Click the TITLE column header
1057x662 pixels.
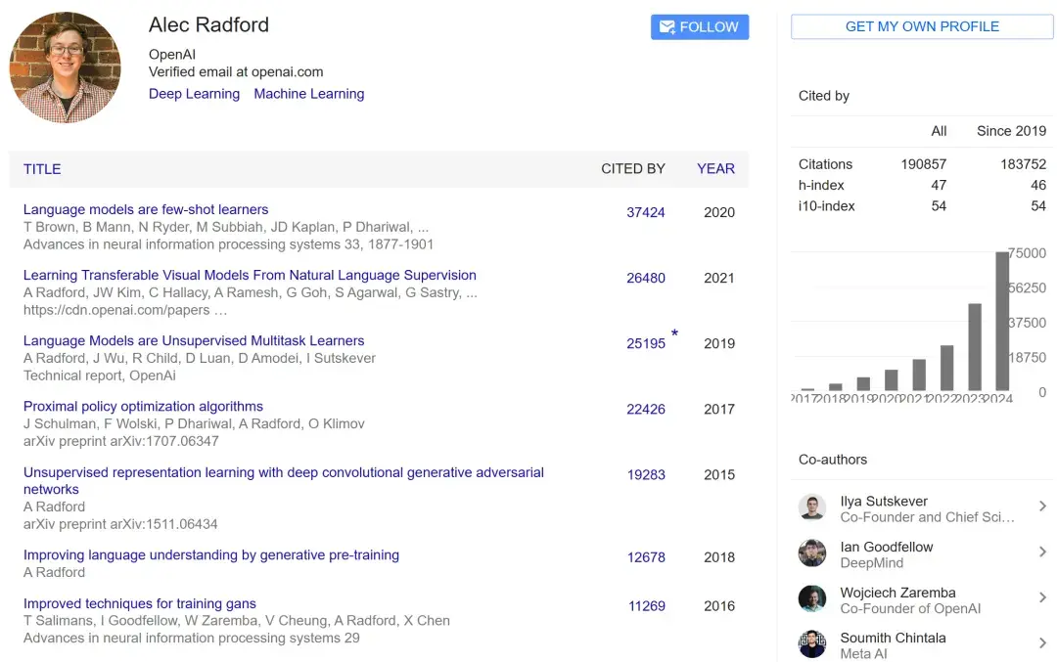pyautogui.click(x=42, y=168)
